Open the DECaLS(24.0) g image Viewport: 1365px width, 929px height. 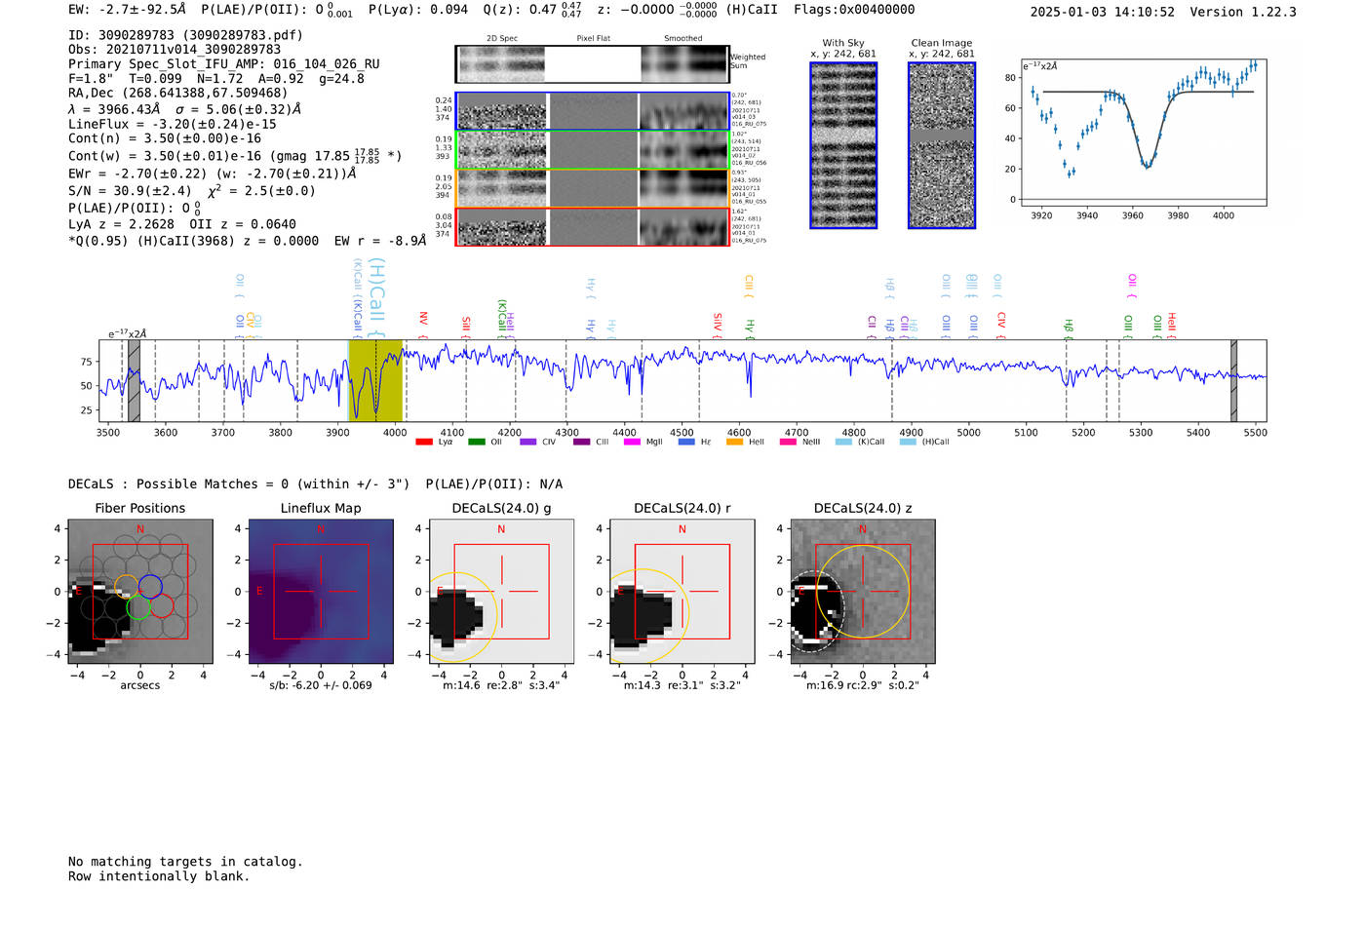click(x=501, y=591)
